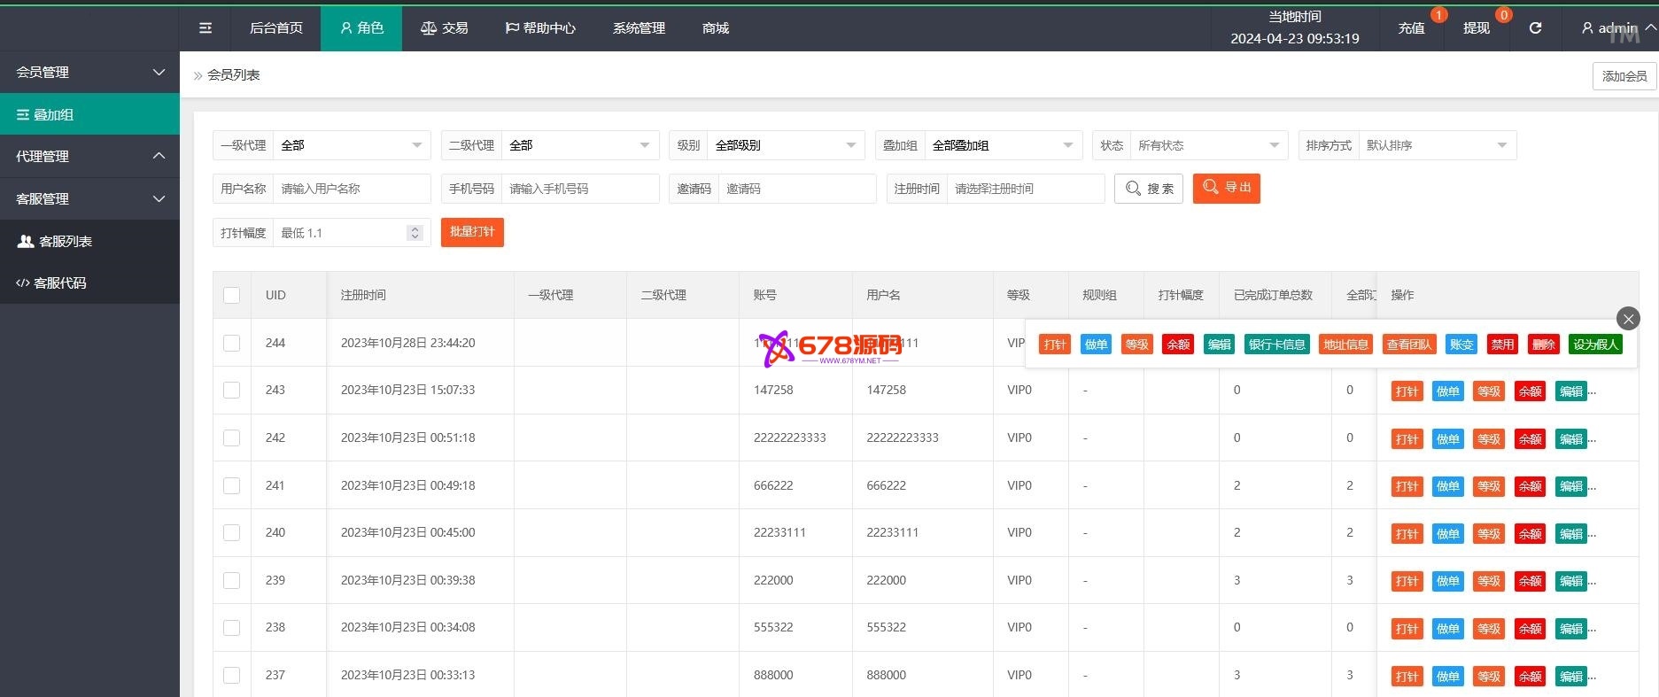Switch to the 交易 top menu tab
Image resolution: width=1659 pixels, height=697 pixels.
coord(444,28)
